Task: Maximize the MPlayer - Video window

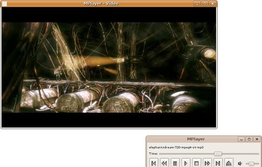Action: 205,4
